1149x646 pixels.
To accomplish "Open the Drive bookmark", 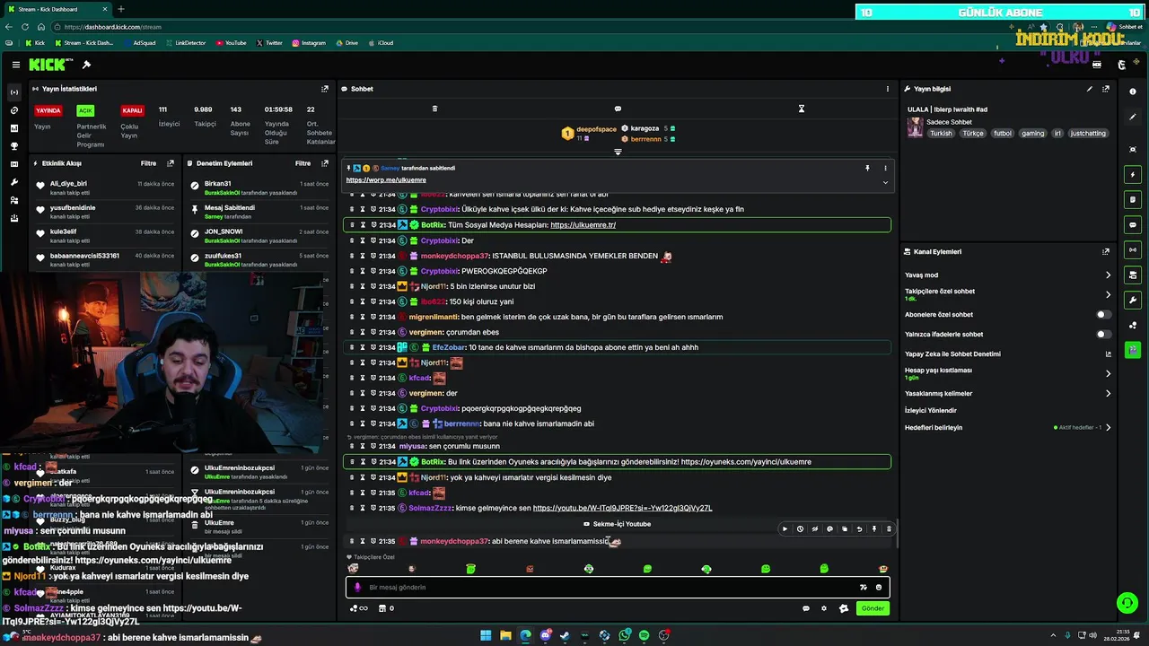I will click(346, 43).
